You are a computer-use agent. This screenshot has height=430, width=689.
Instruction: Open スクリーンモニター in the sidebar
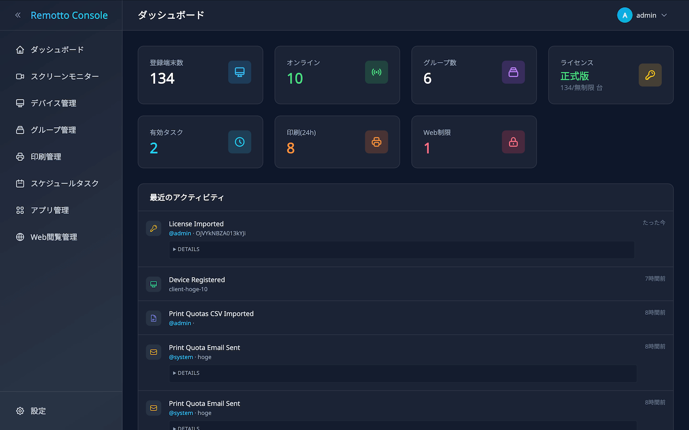(65, 76)
